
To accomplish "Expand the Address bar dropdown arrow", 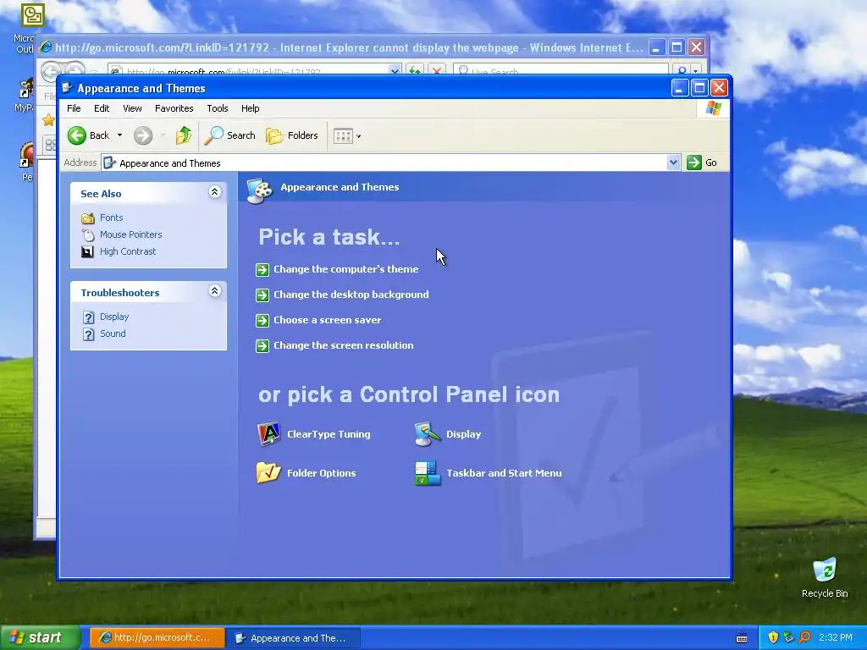I will [x=673, y=162].
